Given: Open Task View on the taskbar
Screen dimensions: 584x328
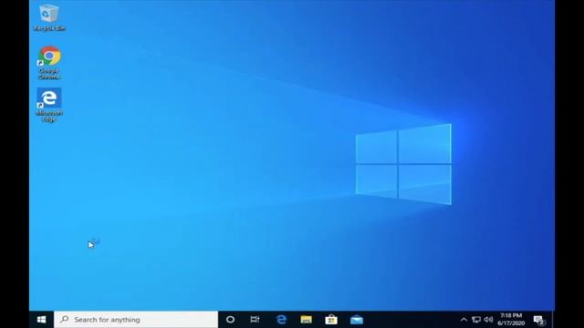Looking at the screenshot, I should 255,320.
